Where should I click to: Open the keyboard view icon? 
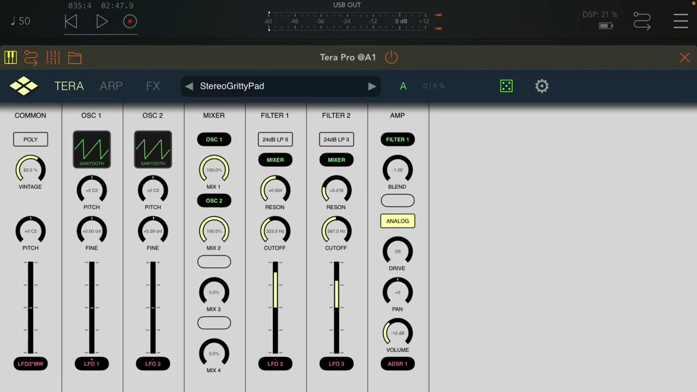point(10,57)
